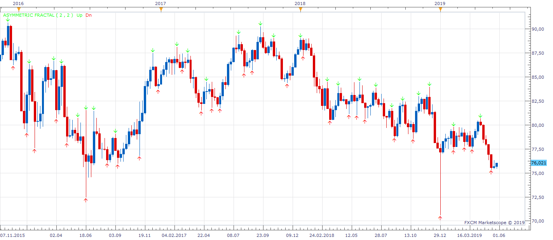Viewport: 553px width, 240px height.
Task: Click the 75,00 price axis label
Action: click(x=538, y=173)
